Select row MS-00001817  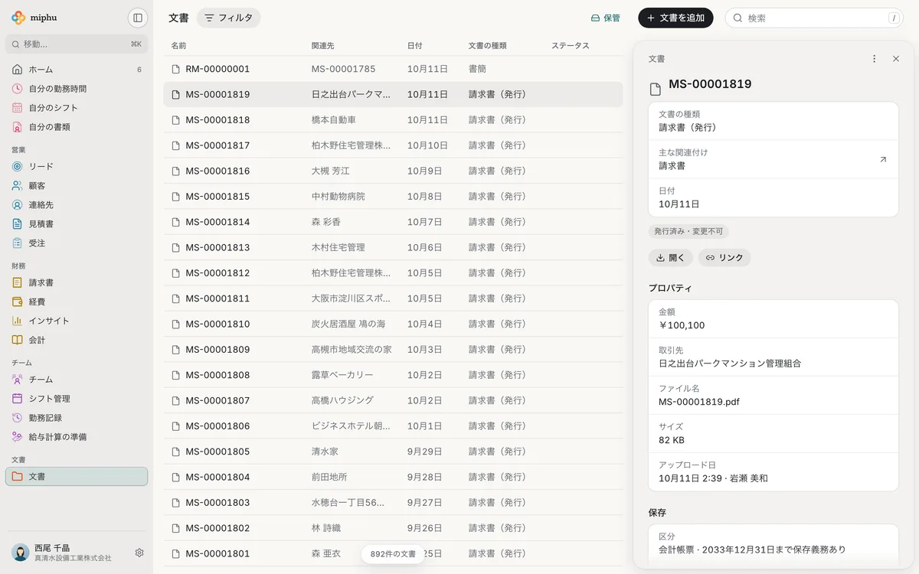click(x=393, y=145)
